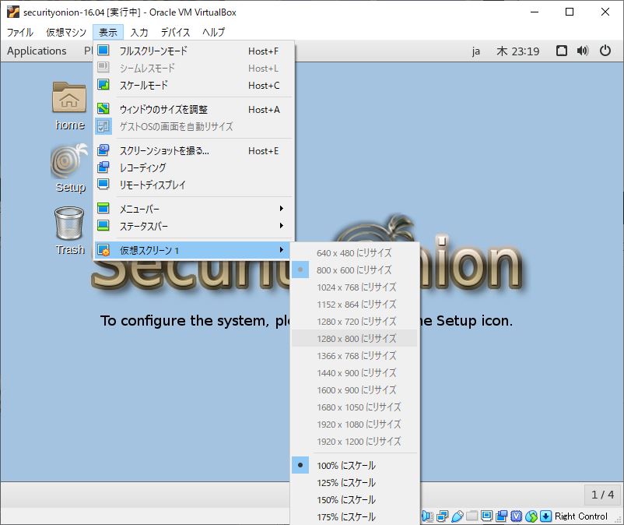
Task: Click the status bar submenu icon
Action: [103, 225]
